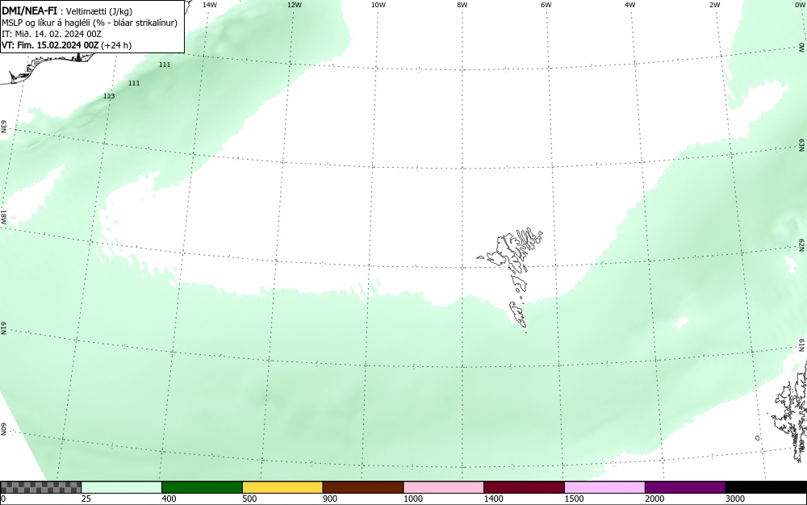Click the "8W" longitude label

point(462,5)
